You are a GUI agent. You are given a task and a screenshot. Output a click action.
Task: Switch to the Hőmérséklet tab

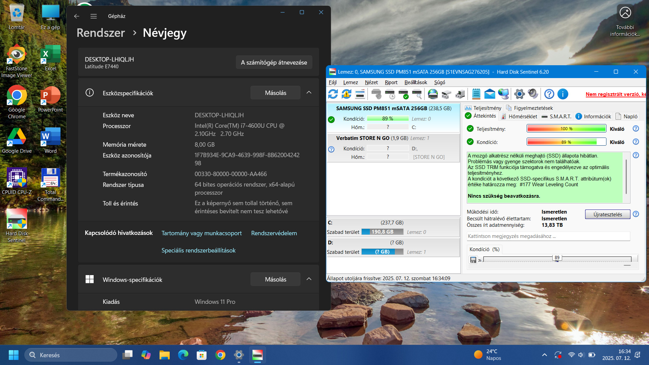(x=519, y=116)
